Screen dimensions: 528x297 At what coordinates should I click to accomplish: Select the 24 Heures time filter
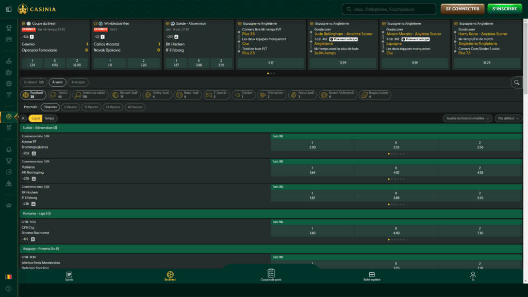point(113,107)
